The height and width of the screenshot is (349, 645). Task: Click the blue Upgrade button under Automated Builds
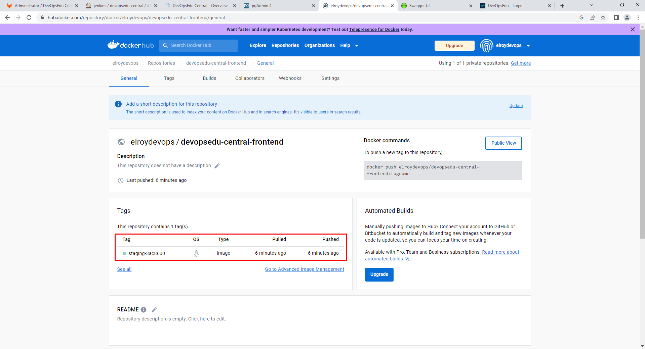pos(379,275)
